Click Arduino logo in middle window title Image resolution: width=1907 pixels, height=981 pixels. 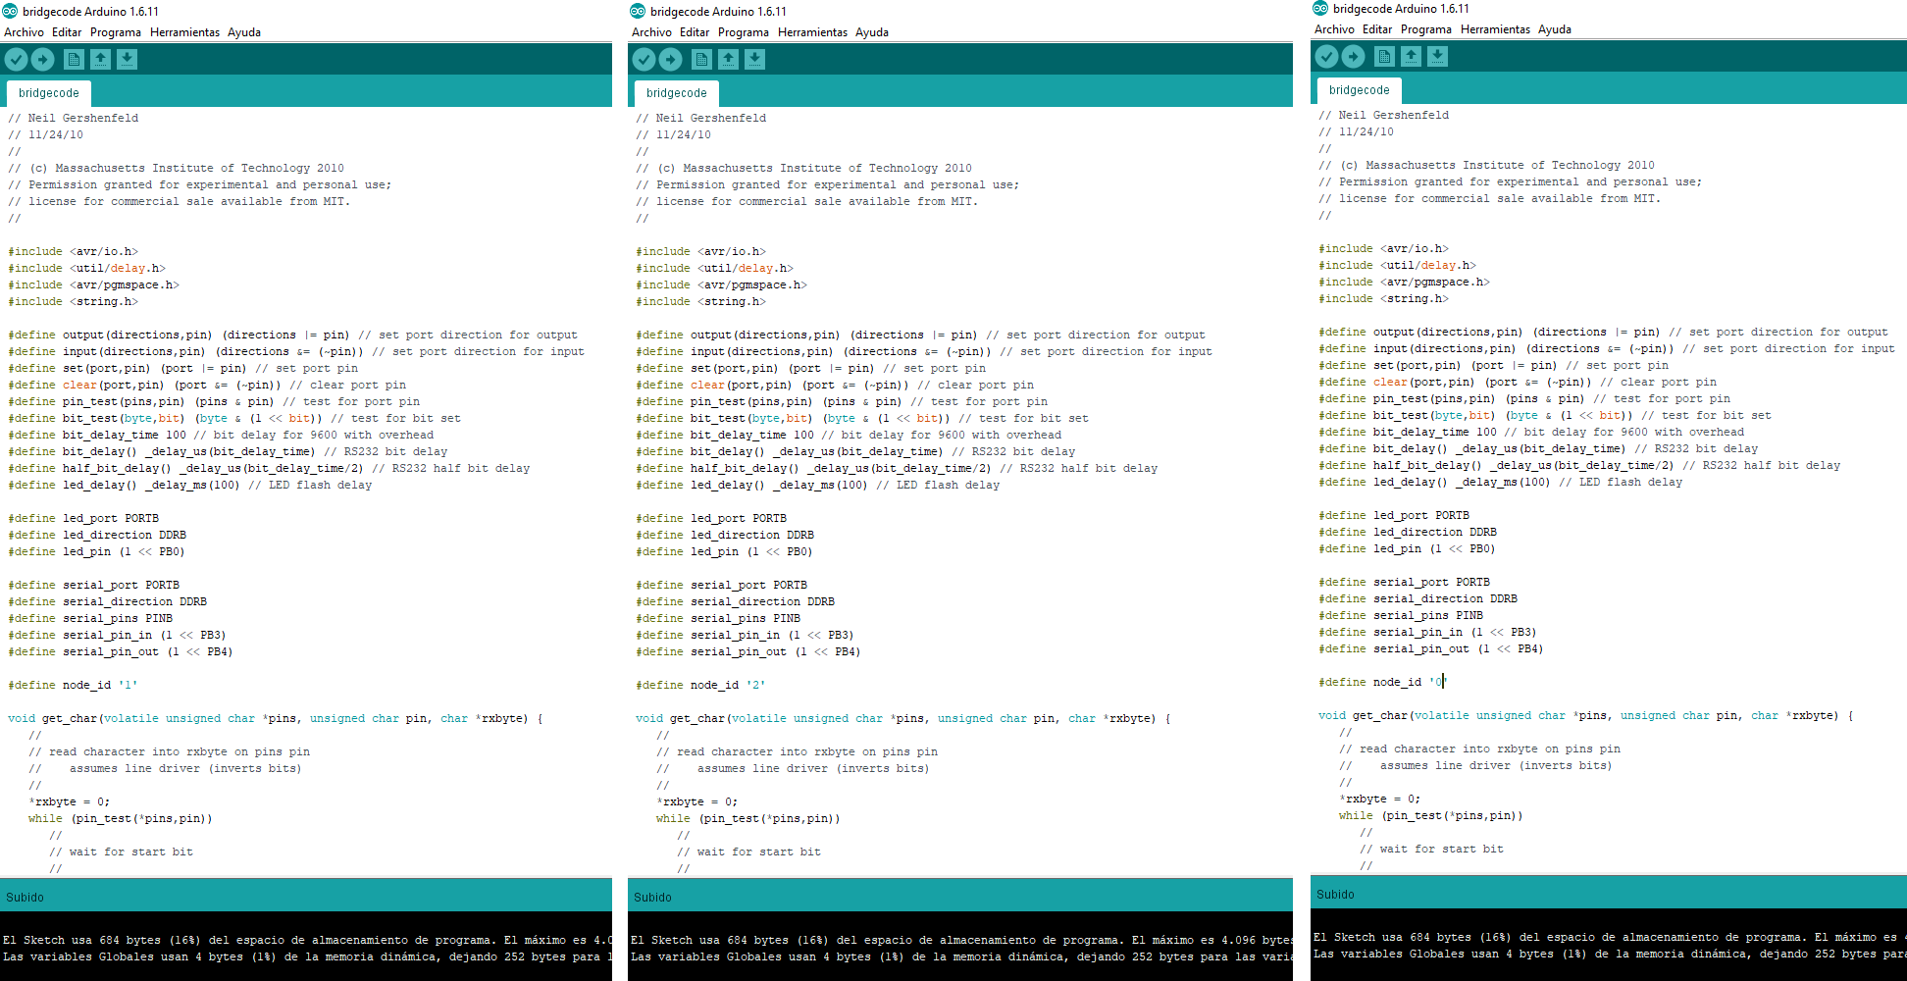[x=638, y=11]
